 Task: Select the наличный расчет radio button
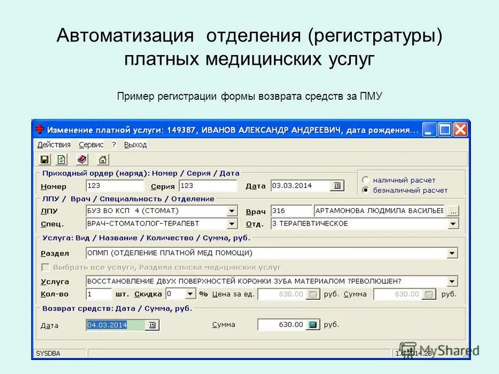pos(365,180)
